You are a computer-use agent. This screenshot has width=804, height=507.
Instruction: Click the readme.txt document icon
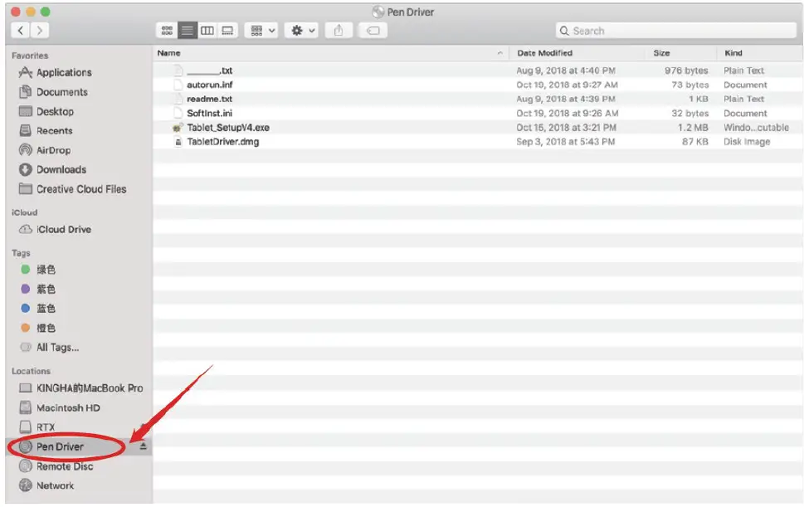click(178, 99)
